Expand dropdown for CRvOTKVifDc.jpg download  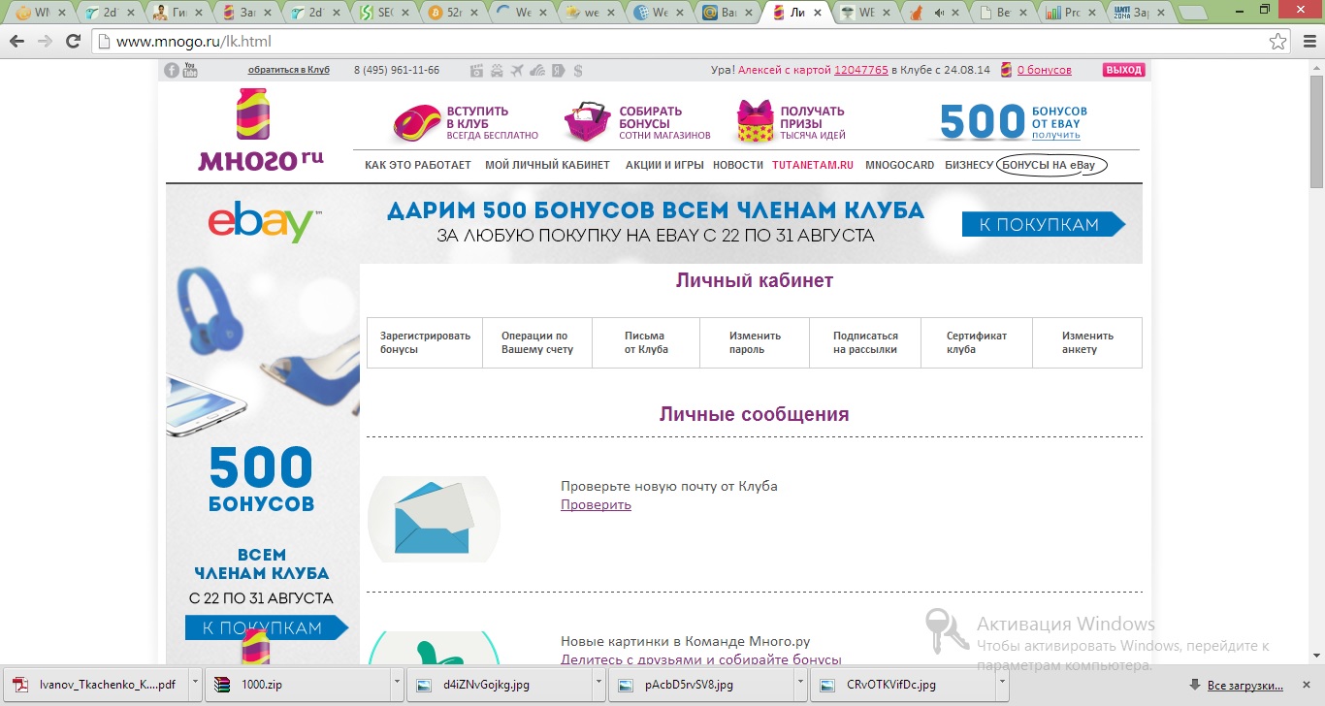click(x=1003, y=684)
